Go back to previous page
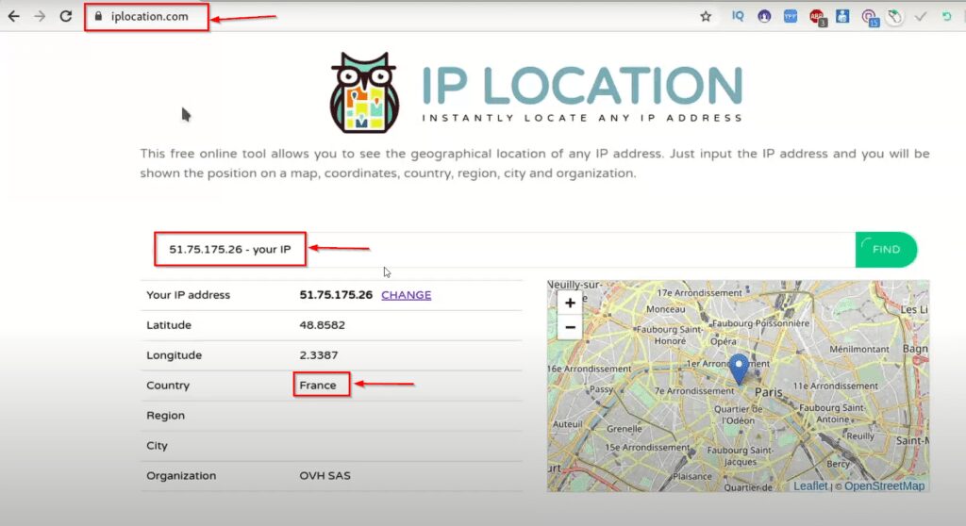Image resolution: width=966 pixels, height=526 pixels. click(x=13, y=17)
